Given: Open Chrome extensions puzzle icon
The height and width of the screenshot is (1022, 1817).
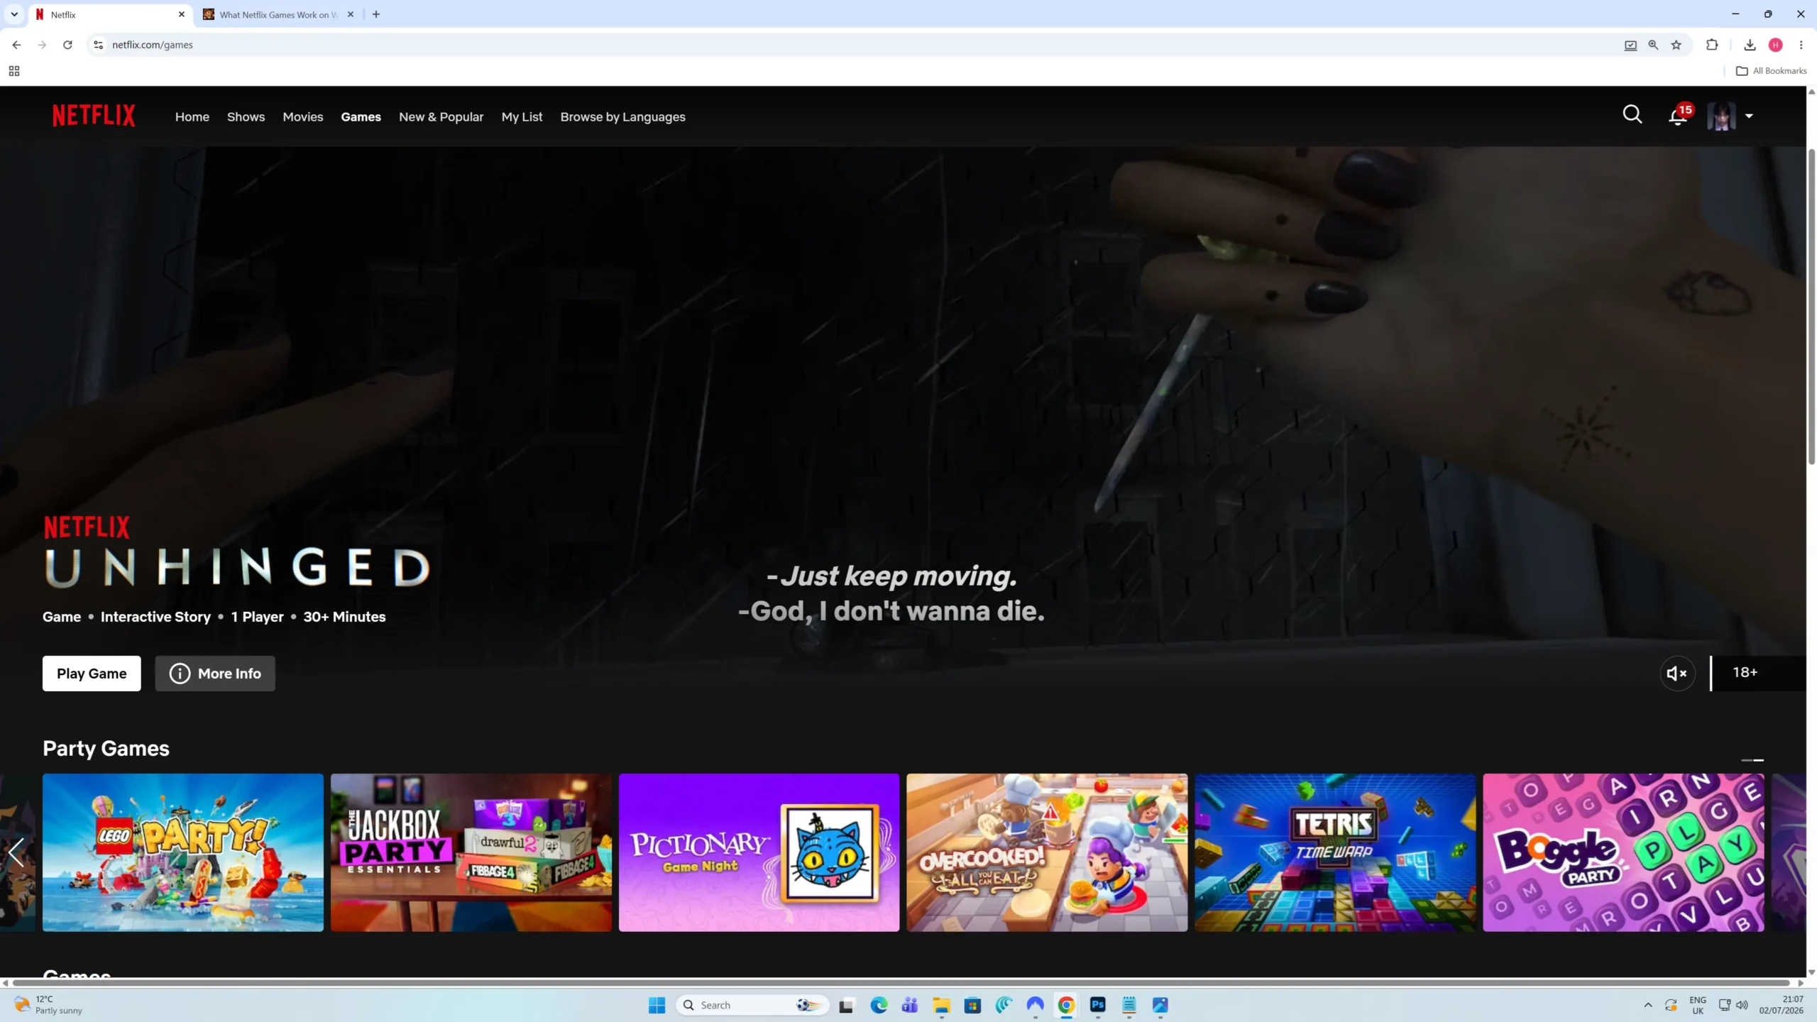Looking at the screenshot, I should [1711, 45].
